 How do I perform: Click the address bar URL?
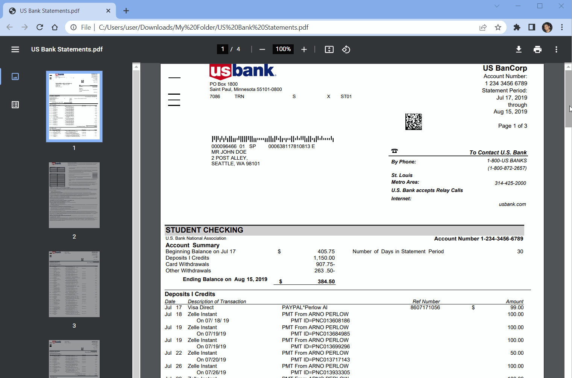(x=203, y=27)
